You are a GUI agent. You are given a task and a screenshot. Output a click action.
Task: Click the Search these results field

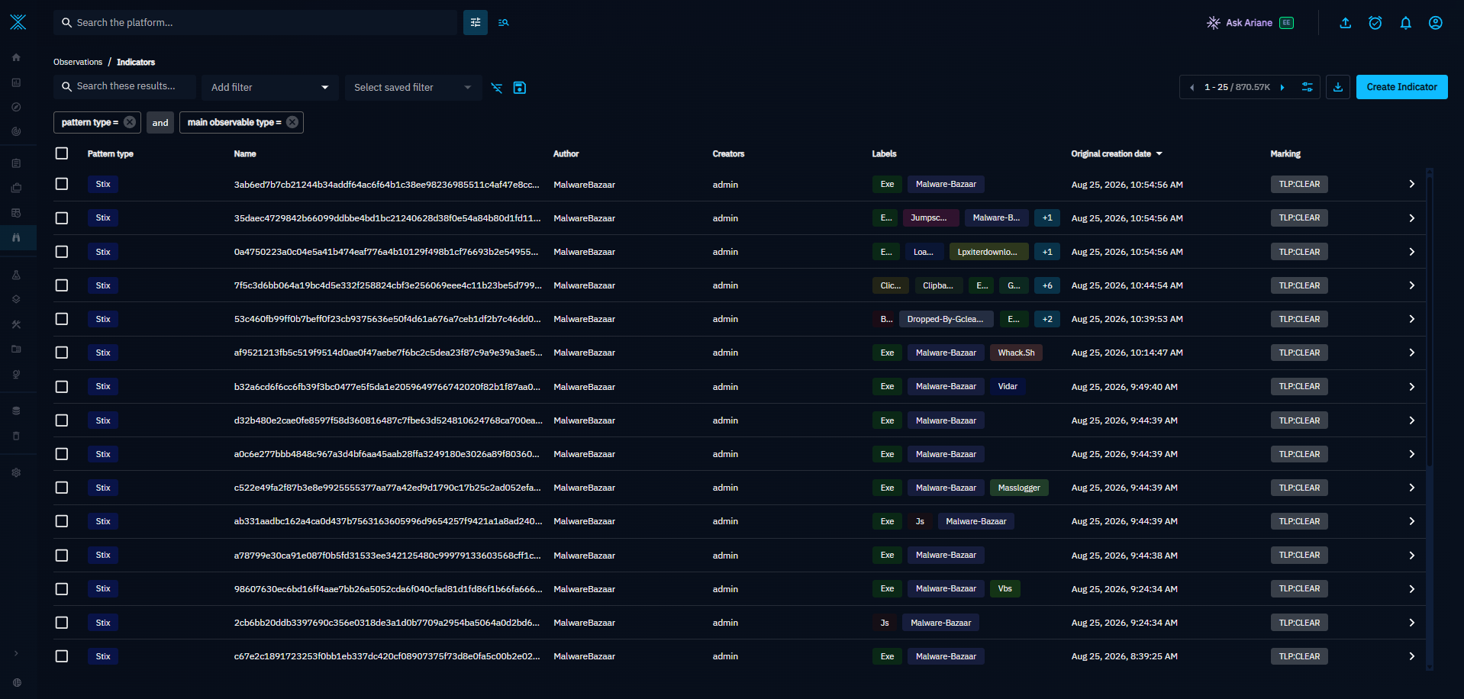[125, 86]
